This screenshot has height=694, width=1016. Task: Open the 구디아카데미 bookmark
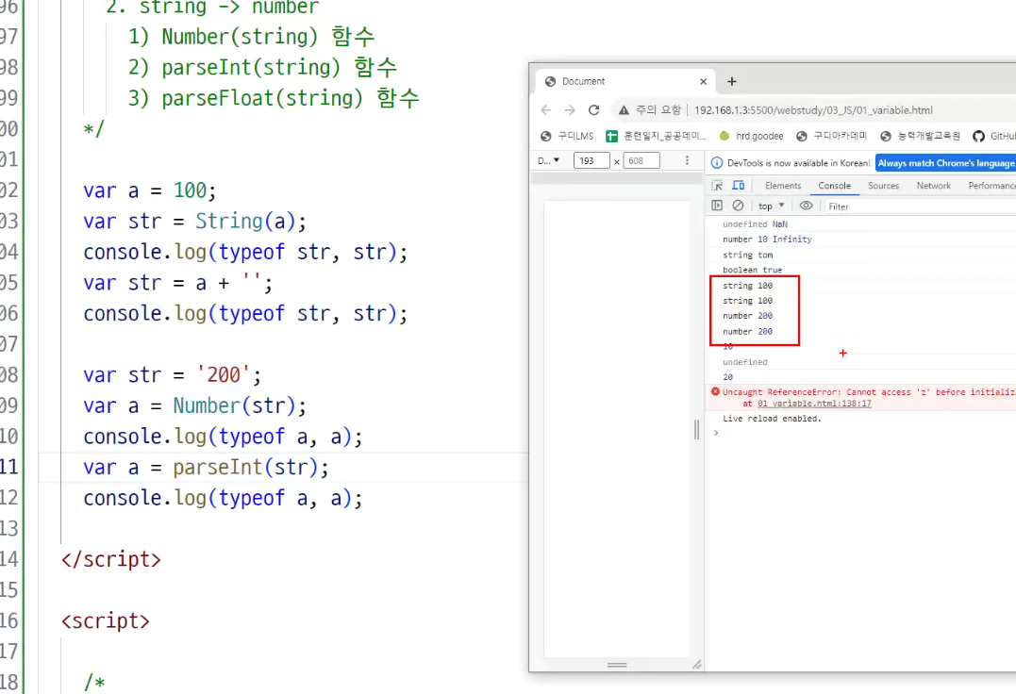click(x=831, y=136)
